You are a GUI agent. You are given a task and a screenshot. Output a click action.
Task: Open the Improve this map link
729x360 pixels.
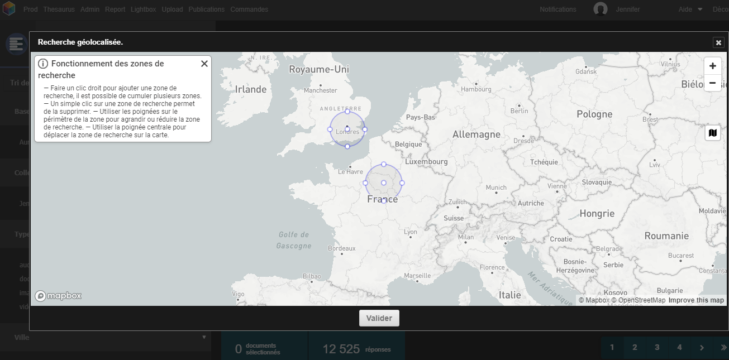696,300
